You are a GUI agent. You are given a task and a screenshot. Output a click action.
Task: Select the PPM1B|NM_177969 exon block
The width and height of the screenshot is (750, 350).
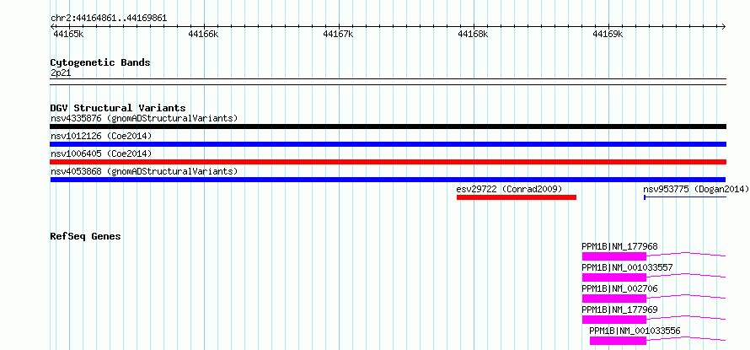614,320
